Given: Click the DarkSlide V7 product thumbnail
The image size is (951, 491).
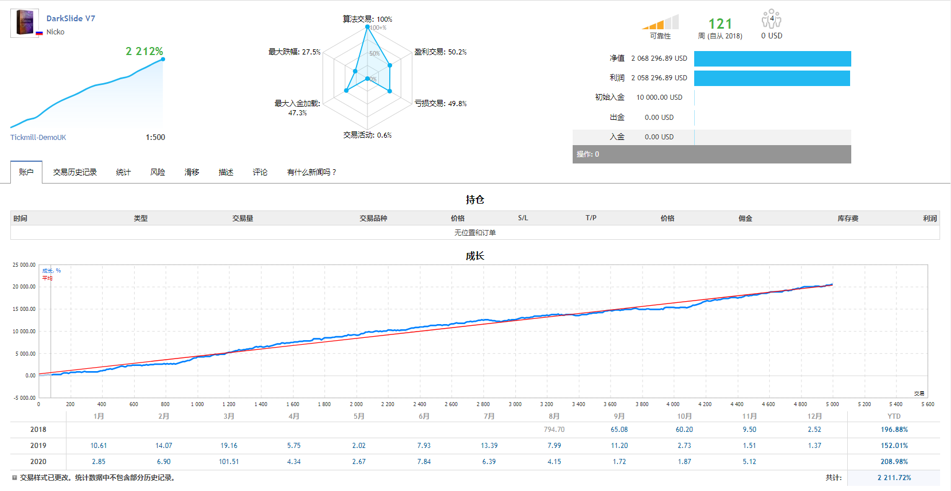Looking at the screenshot, I should click(x=25, y=23).
